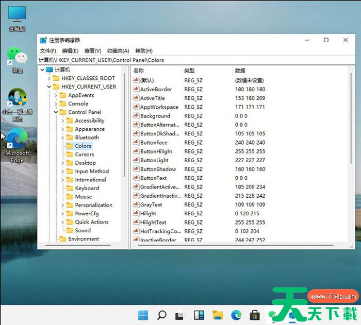Viewport: 361px width, 325px height.
Task: Open the 帮助(H) menu
Action: pos(144,51)
